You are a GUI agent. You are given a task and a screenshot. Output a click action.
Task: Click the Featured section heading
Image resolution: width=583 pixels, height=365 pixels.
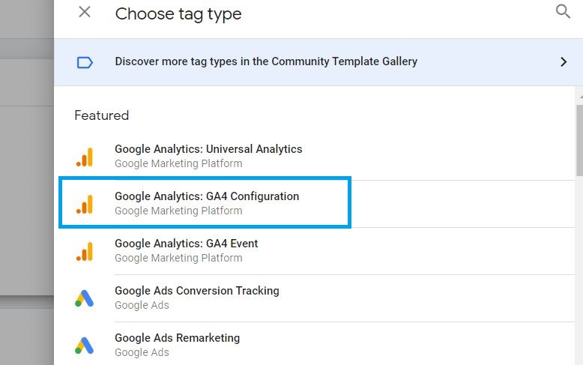101,115
